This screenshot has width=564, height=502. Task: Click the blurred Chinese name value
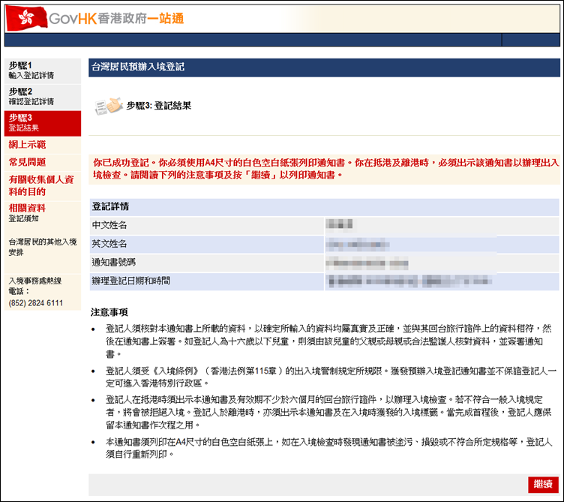(339, 224)
